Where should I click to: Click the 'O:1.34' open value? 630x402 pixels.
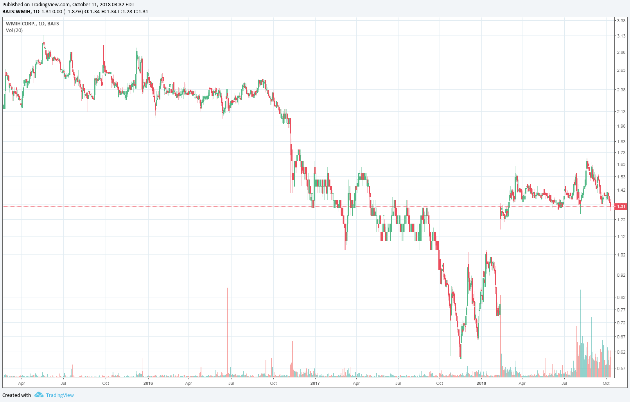click(92, 11)
